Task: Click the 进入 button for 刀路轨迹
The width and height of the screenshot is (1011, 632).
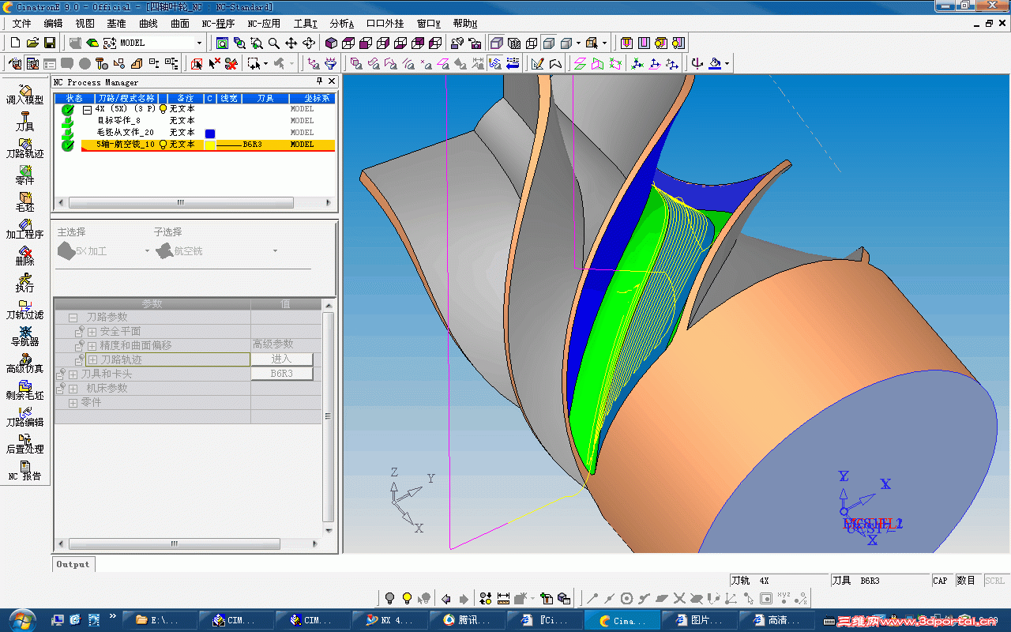Action: [282, 359]
